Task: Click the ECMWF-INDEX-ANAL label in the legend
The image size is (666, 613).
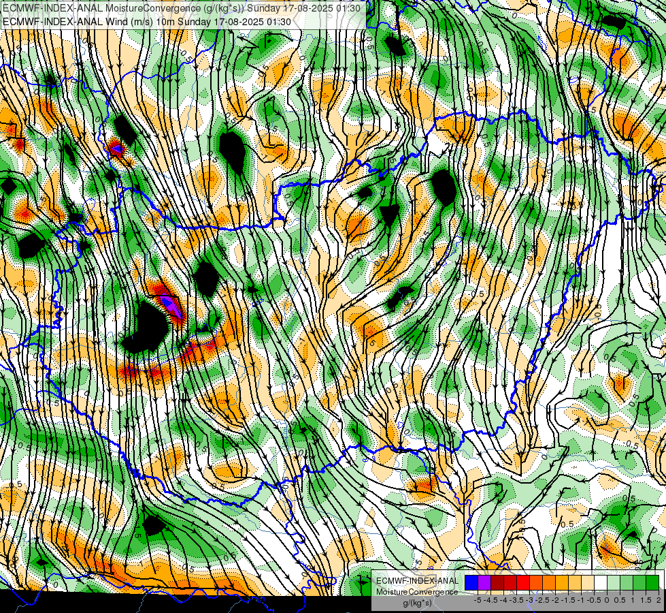Action: (418, 581)
